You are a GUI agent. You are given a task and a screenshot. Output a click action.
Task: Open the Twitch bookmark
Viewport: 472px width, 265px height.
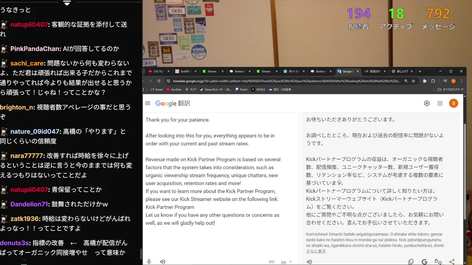click(x=241, y=89)
